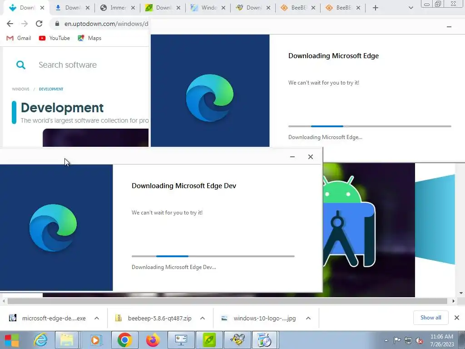This screenshot has width=465, height=349.
Task: Minimize the Edge Dev installer window
Action: (292, 157)
